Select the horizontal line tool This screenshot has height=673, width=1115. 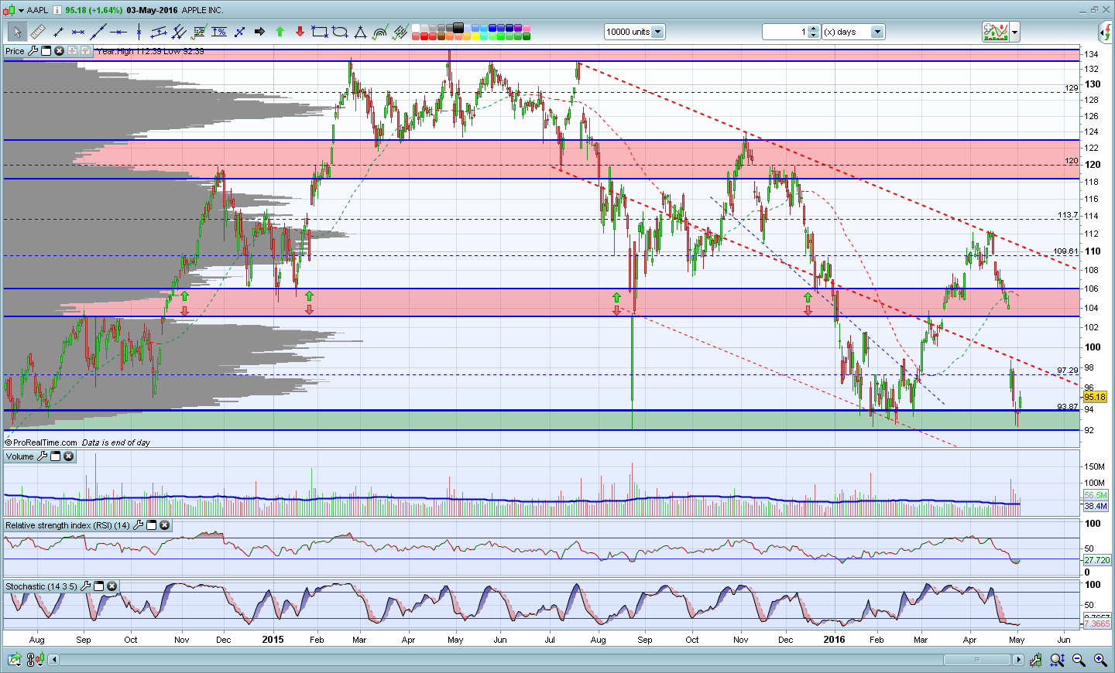118,32
